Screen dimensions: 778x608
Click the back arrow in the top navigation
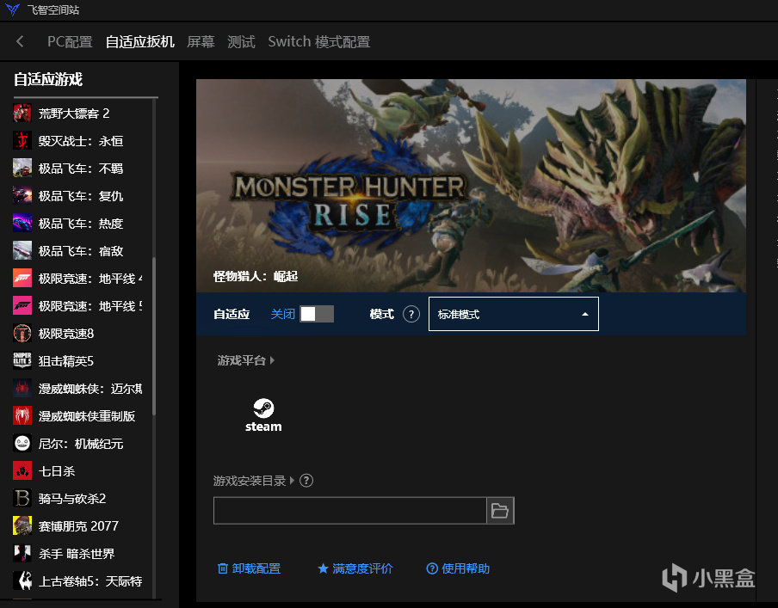(x=20, y=41)
